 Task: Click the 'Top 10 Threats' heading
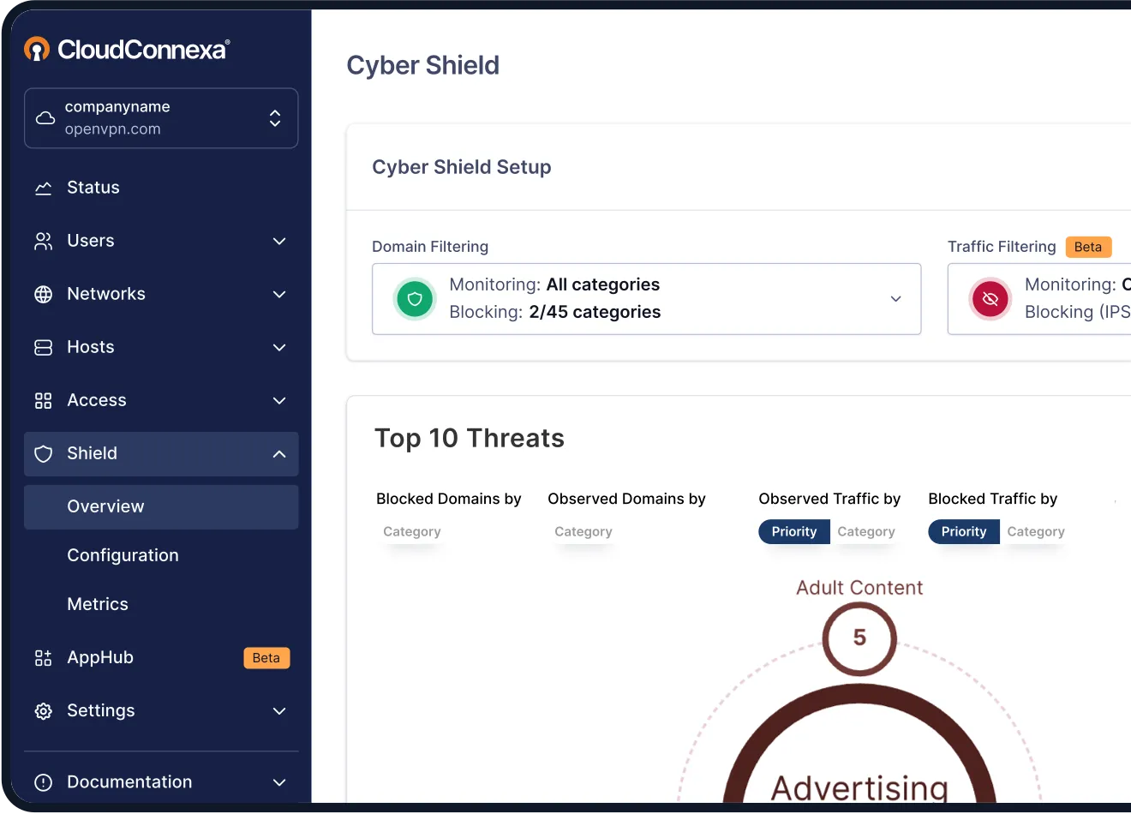coord(470,438)
